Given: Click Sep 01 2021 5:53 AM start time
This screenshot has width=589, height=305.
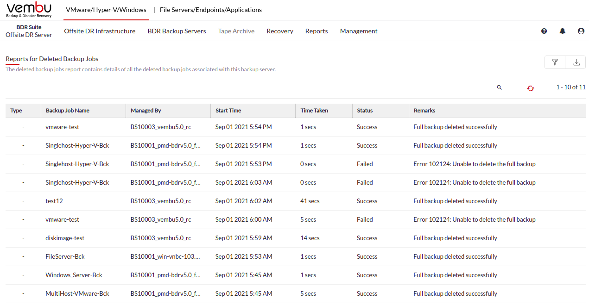Looking at the screenshot, I should [x=244, y=256].
